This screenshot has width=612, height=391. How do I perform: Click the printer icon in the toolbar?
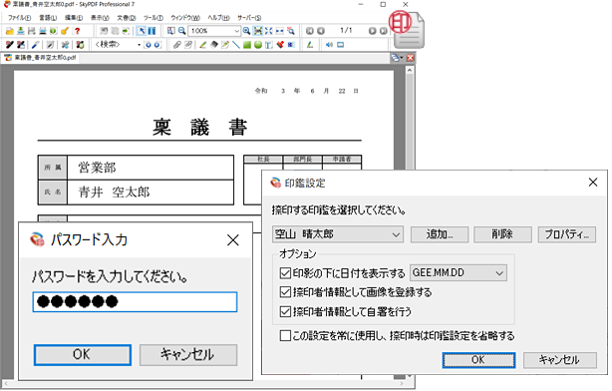coord(43,31)
